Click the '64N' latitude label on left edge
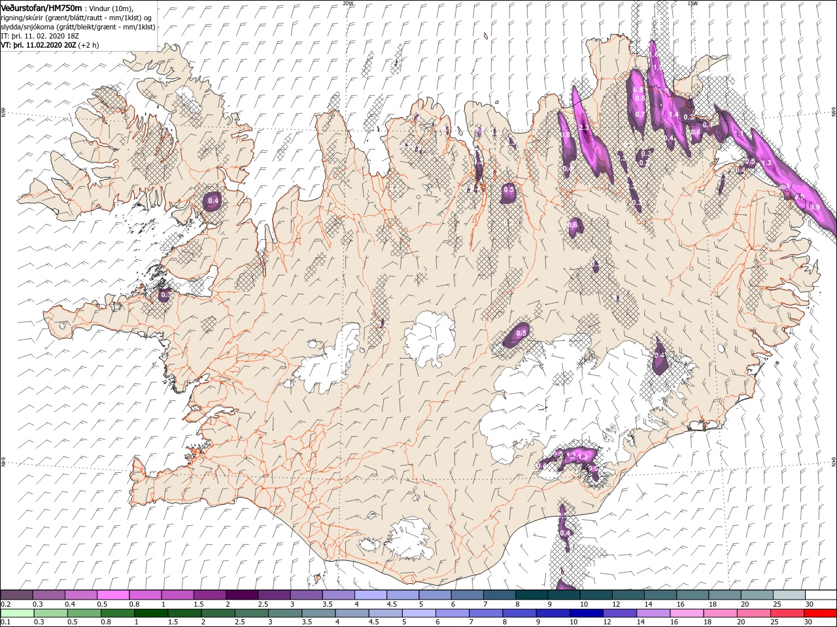This screenshot has width=837, height=627. point(3,462)
